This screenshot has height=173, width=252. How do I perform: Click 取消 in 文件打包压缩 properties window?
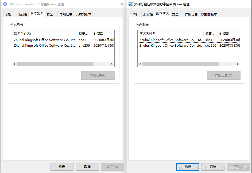(213, 167)
